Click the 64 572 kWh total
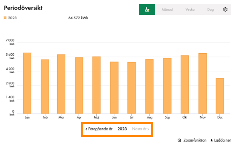The image size is (235, 146). click(x=78, y=18)
